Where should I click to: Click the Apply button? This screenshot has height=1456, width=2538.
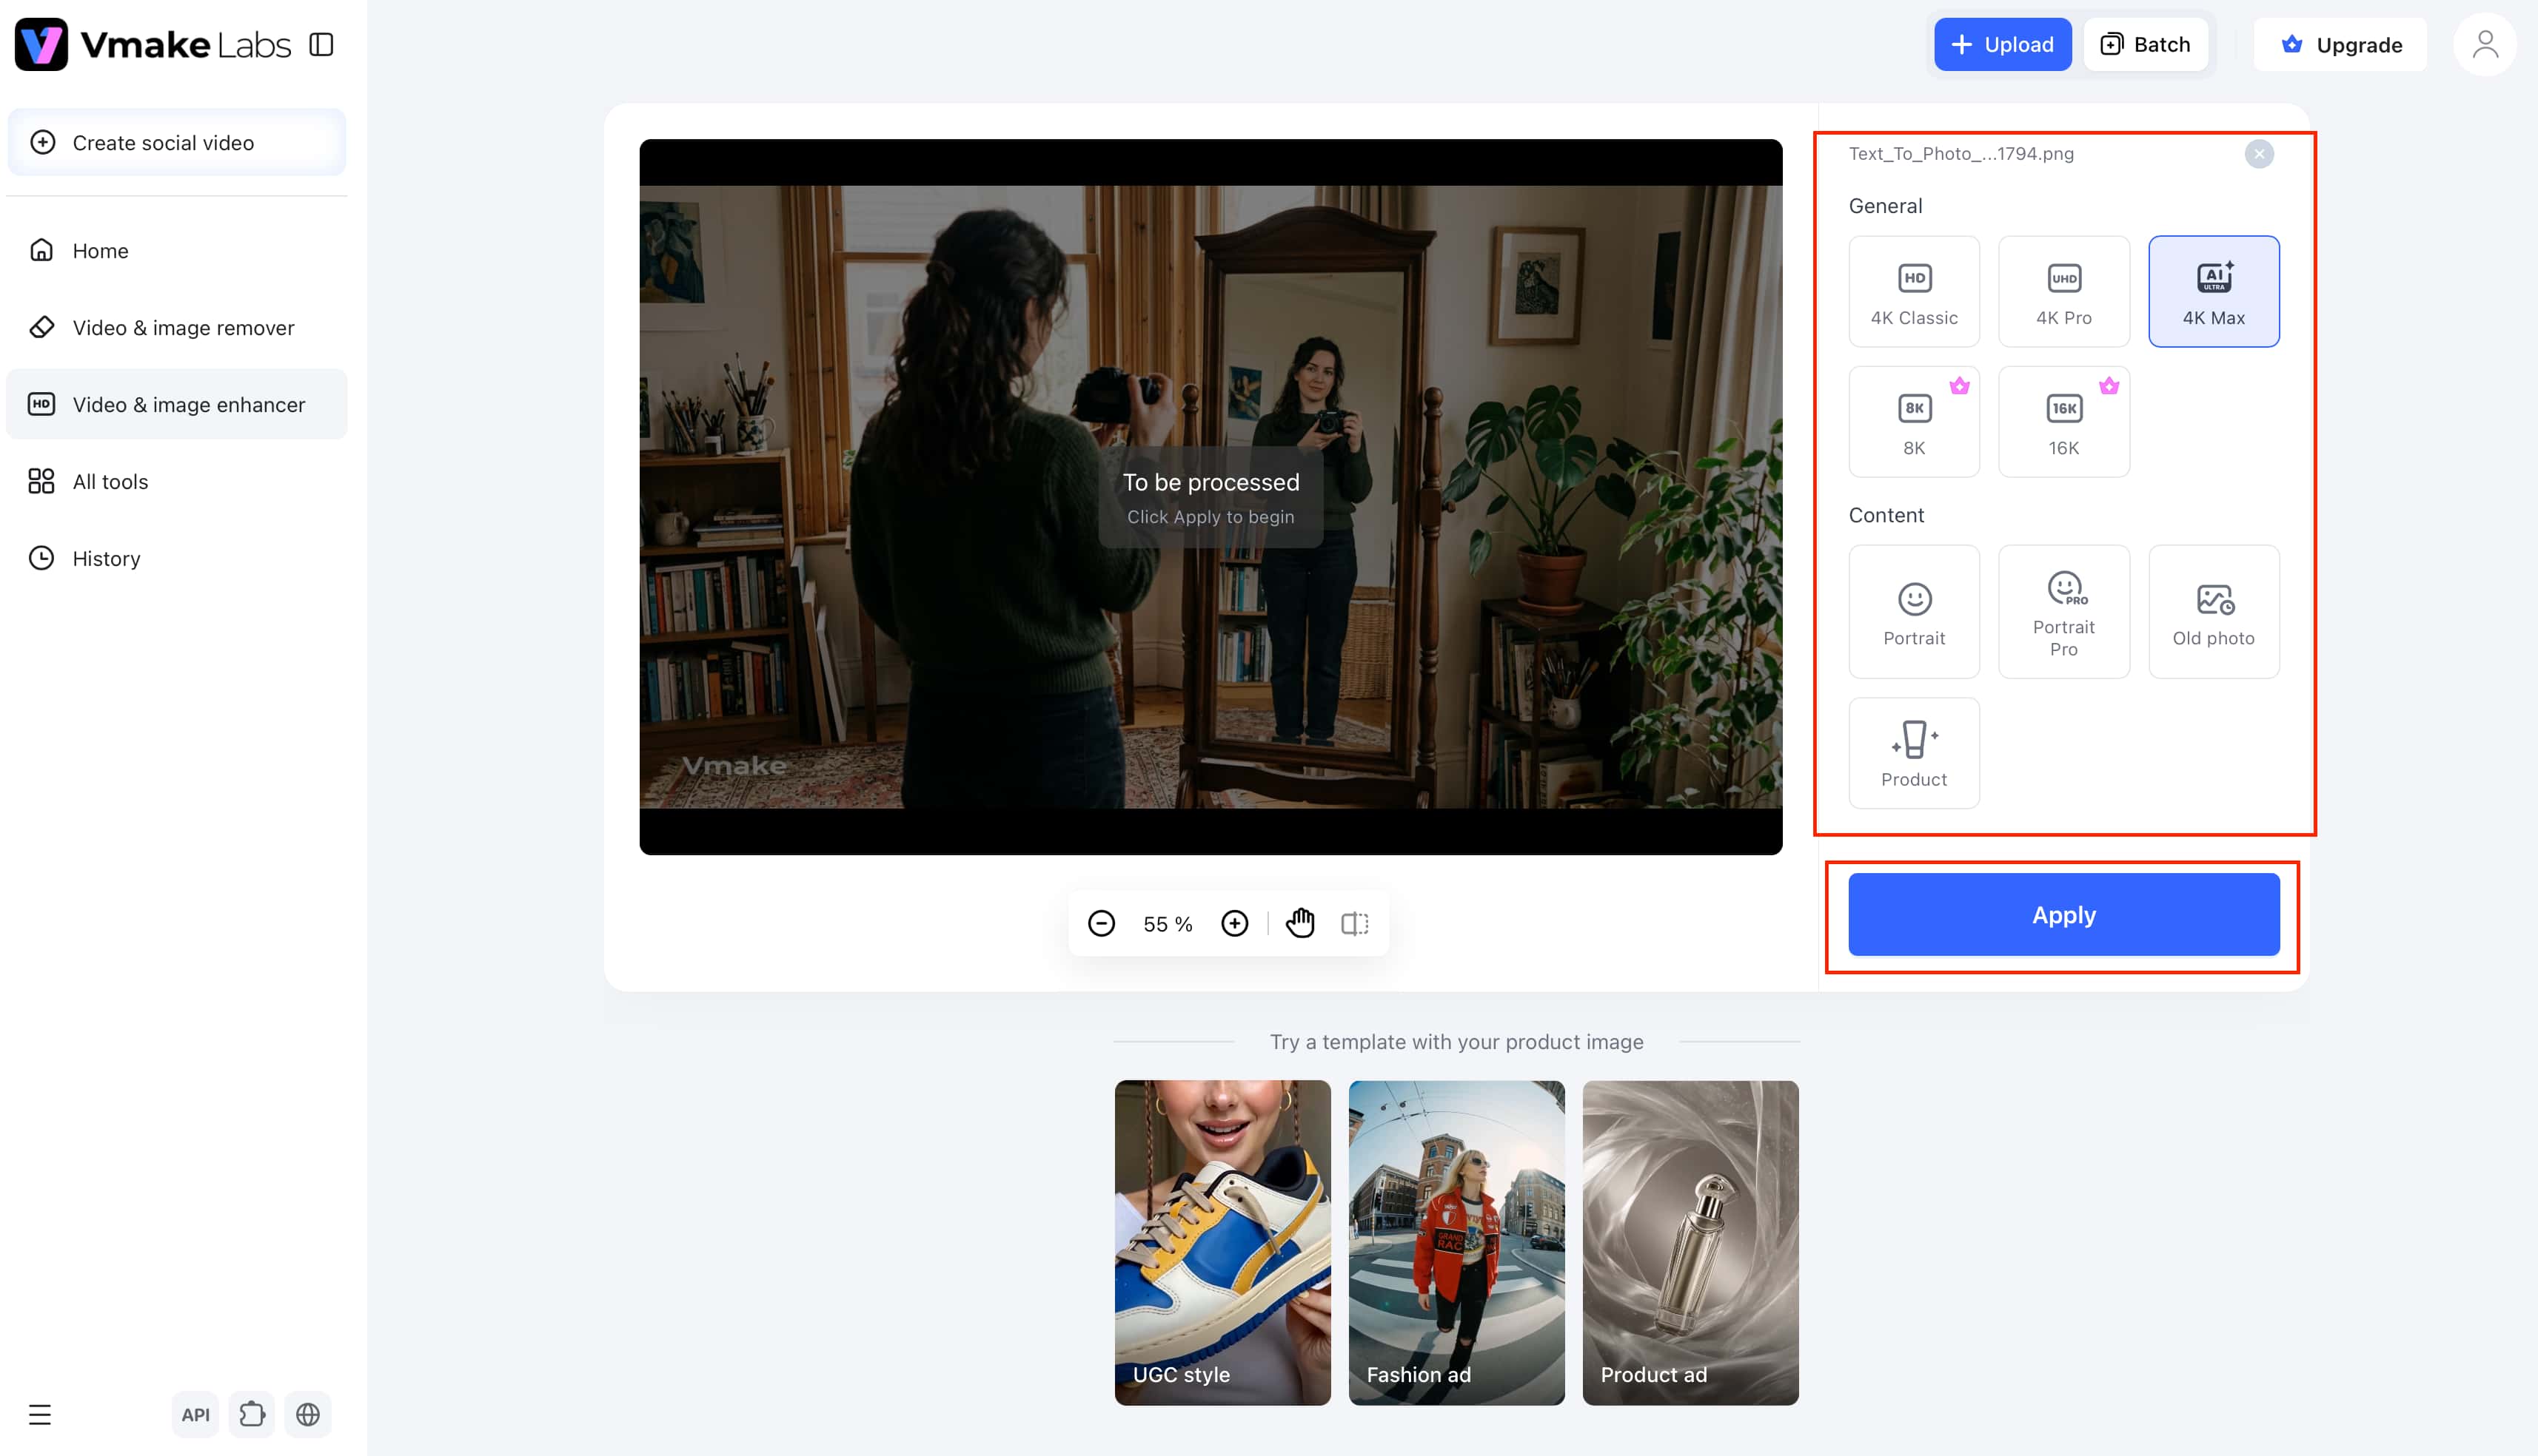pos(2064,914)
